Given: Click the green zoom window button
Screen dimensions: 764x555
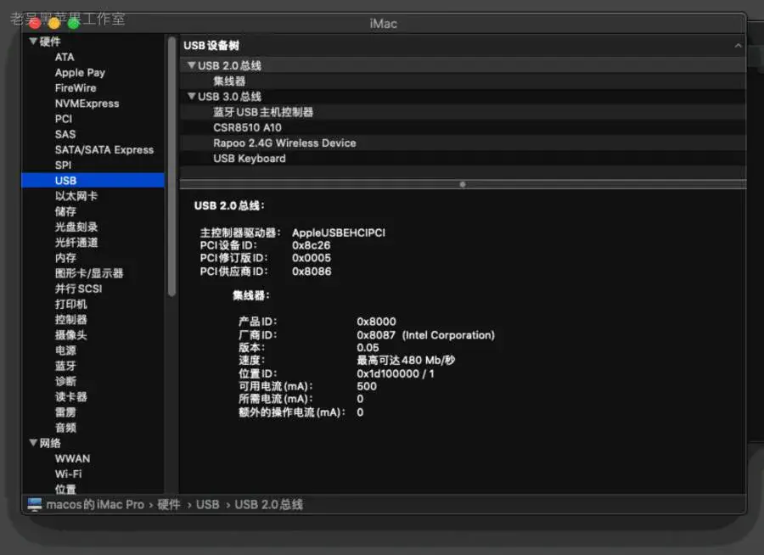Looking at the screenshot, I should point(74,22).
